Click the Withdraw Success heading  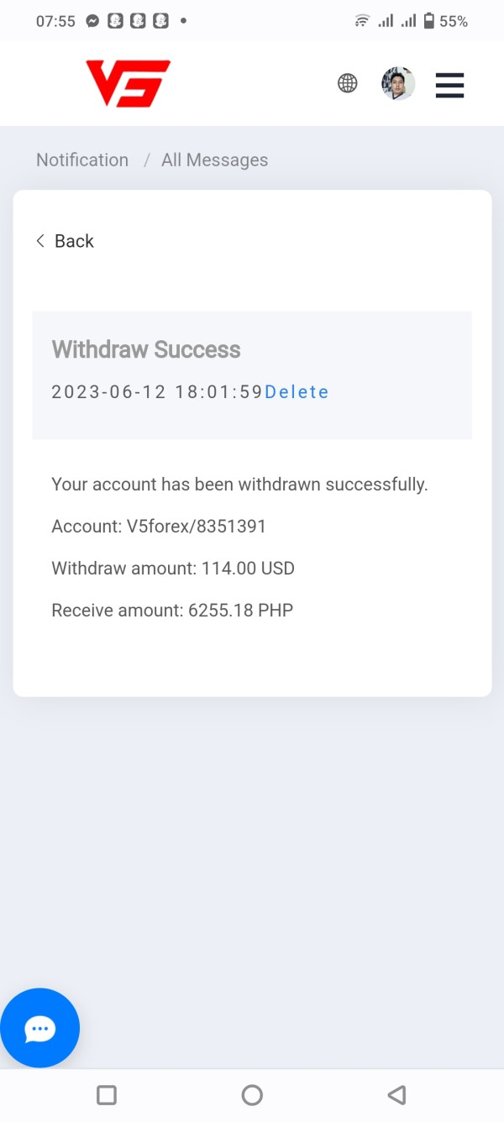pos(146,349)
